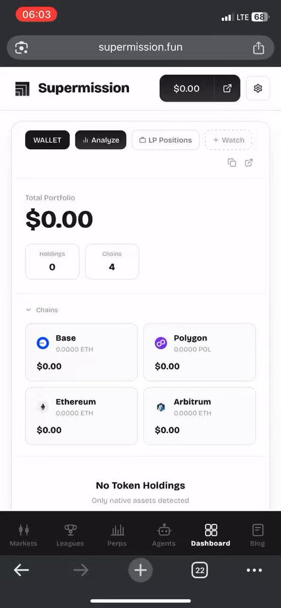
Task: Open the Agents robot icon
Action: pyautogui.click(x=164, y=530)
